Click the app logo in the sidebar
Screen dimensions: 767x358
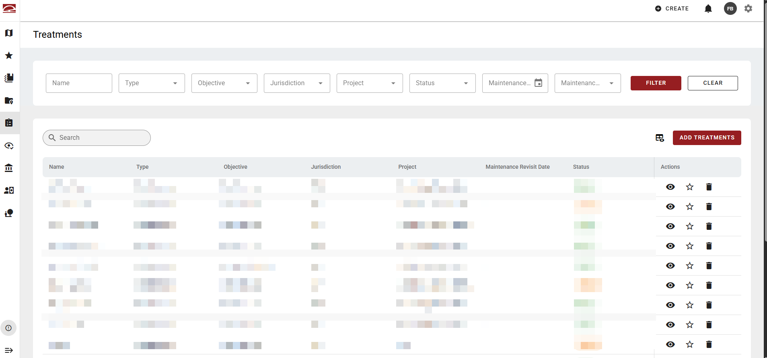pos(9,8)
